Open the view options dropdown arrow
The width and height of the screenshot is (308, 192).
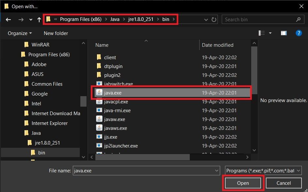point(270,33)
